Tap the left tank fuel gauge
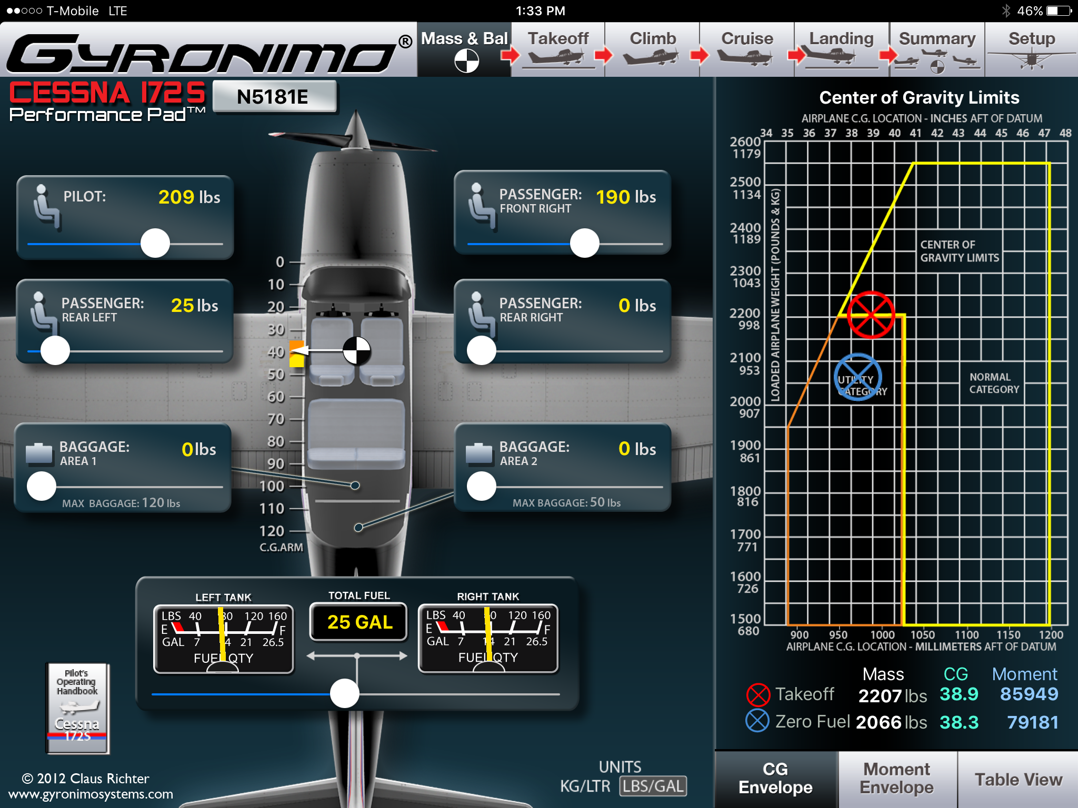The image size is (1078, 808). 223,639
